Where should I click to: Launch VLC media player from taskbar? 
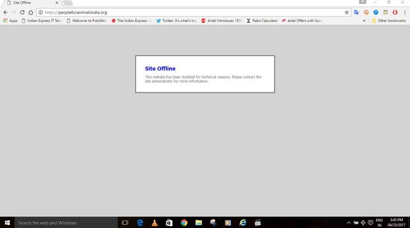pyautogui.click(x=154, y=223)
